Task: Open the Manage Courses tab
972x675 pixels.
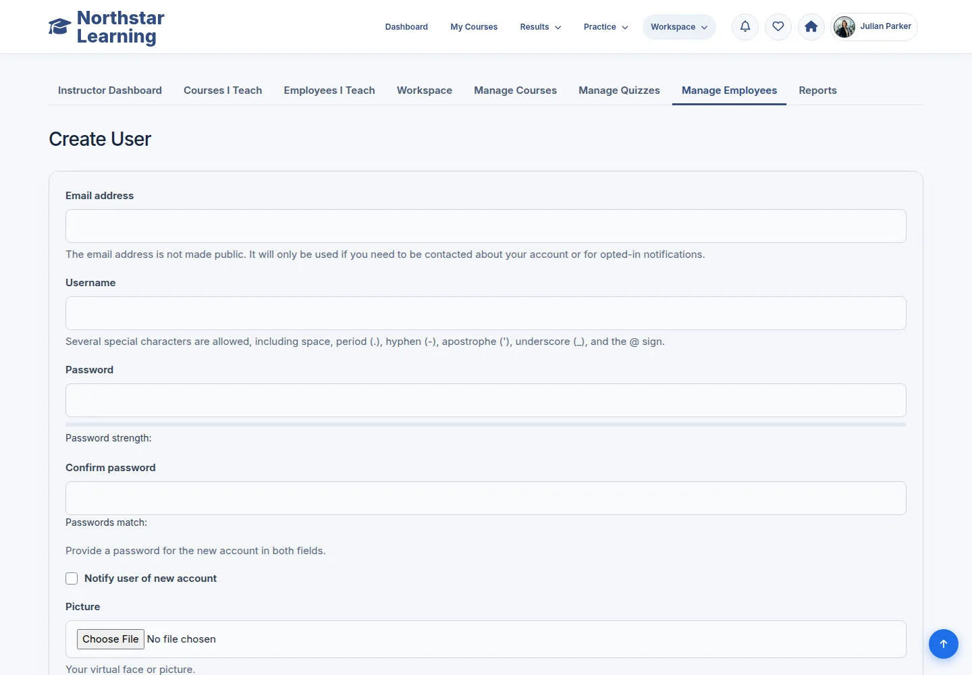Action: tap(516, 90)
